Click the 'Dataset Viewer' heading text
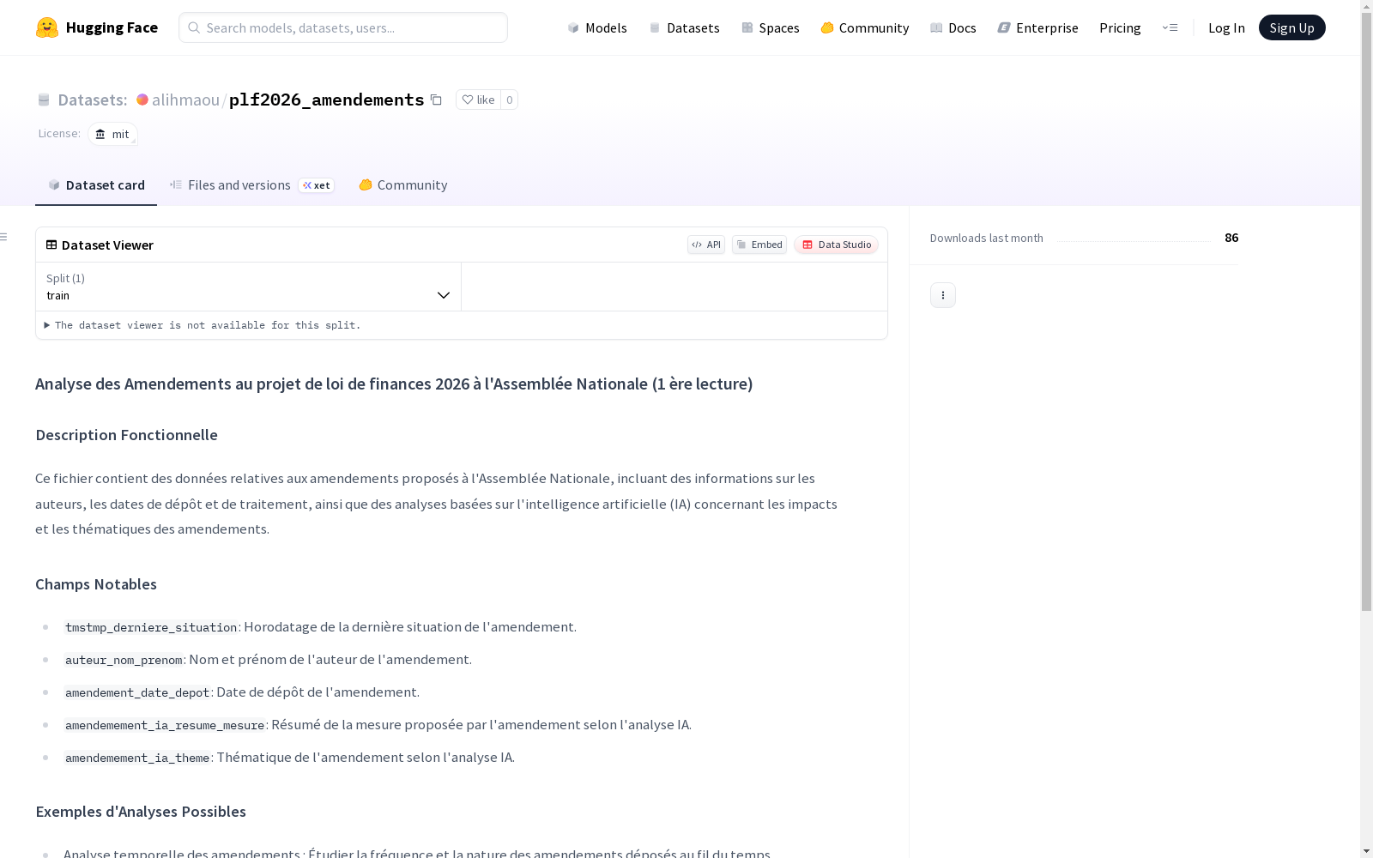The width and height of the screenshot is (1373, 858). [x=107, y=245]
